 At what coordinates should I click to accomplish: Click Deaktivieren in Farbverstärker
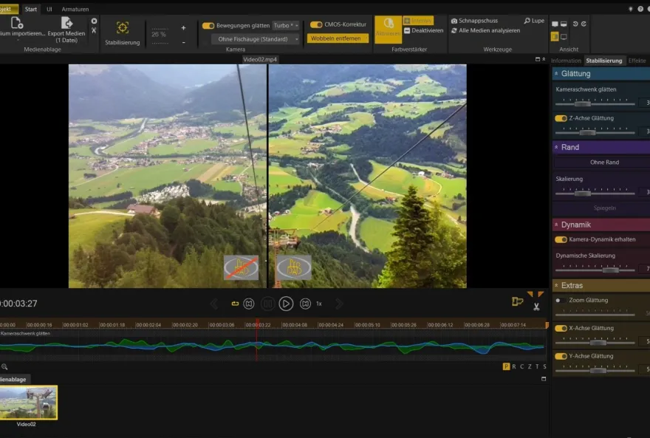(424, 30)
